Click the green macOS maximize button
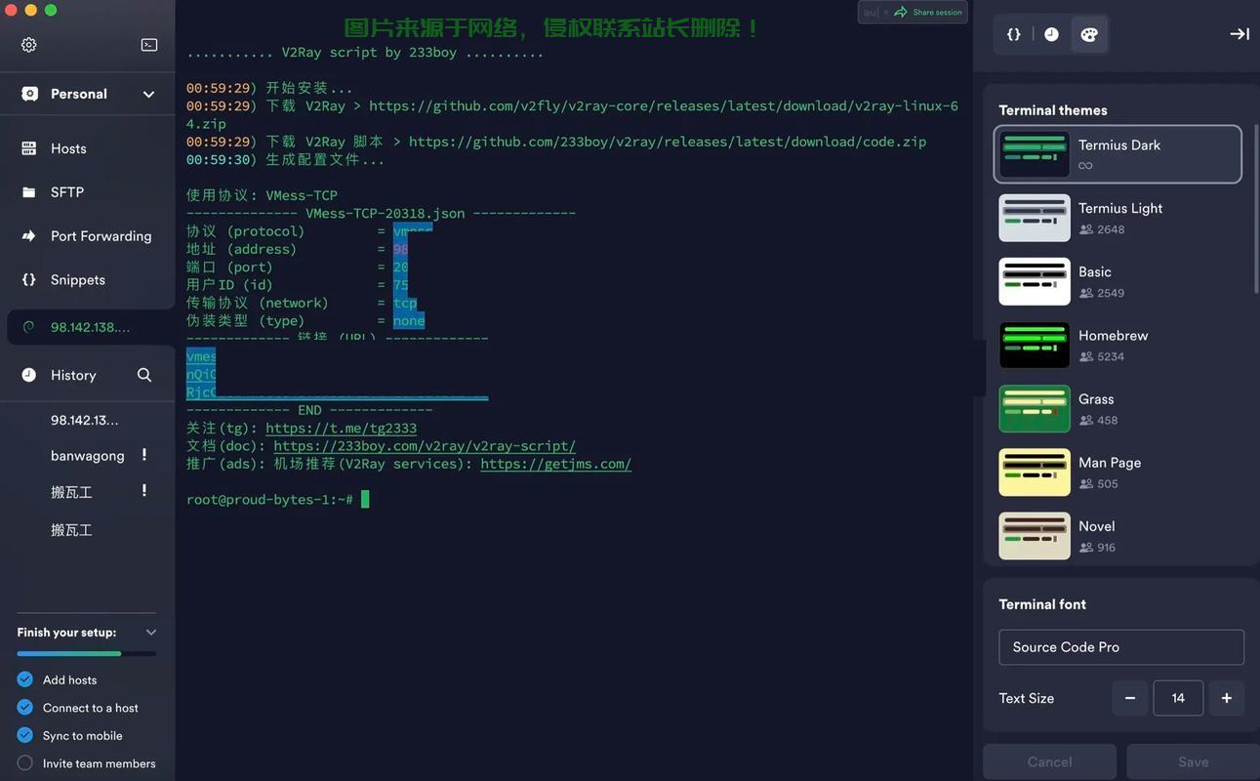The image size is (1260, 781). [x=51, y=10]
